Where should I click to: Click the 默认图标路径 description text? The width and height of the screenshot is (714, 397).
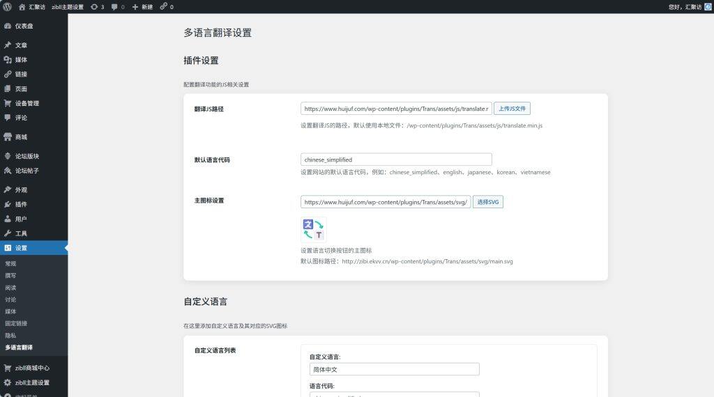[x=407, y=261]
